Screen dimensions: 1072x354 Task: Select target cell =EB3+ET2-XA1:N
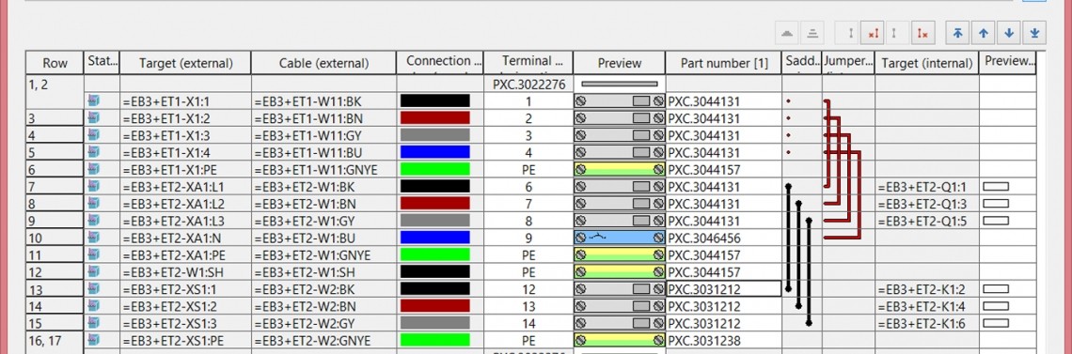[x=185, y=238]
